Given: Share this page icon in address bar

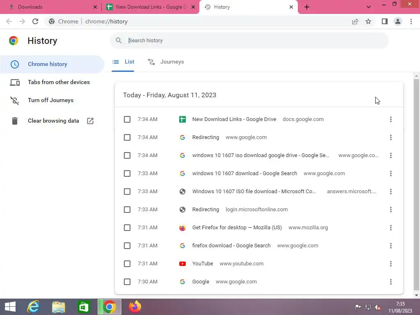Looking at the screenshot, I should pos(355,21).
